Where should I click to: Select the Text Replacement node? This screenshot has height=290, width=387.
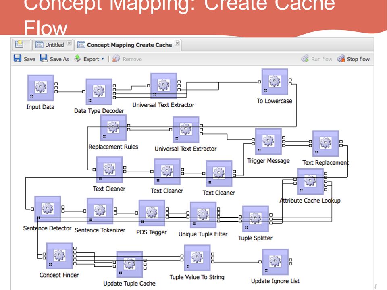coord(326,143)
